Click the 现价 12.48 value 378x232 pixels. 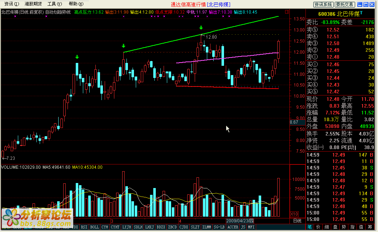click(333, 99)
